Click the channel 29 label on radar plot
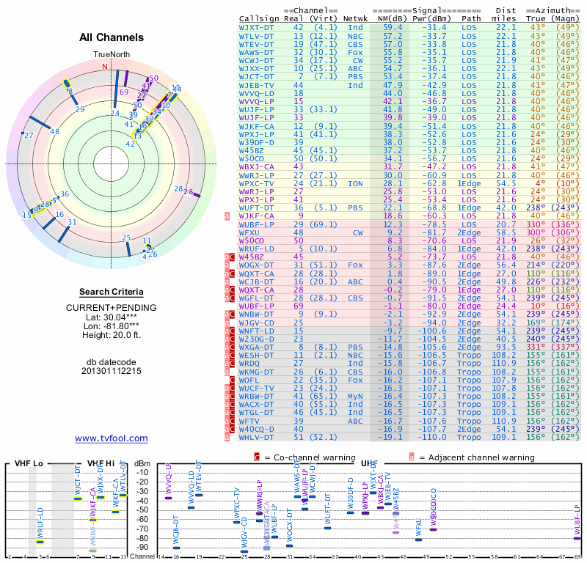This screenshot has height=563, width=587. [x=80, y=109]
